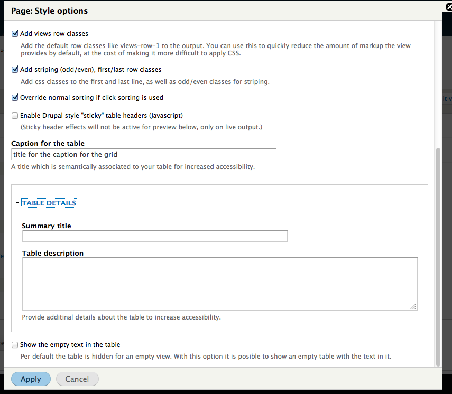
Task: Click the resize grip of the Table description box
Action: [413, 306]
